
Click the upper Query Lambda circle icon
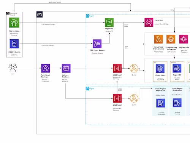134,68
